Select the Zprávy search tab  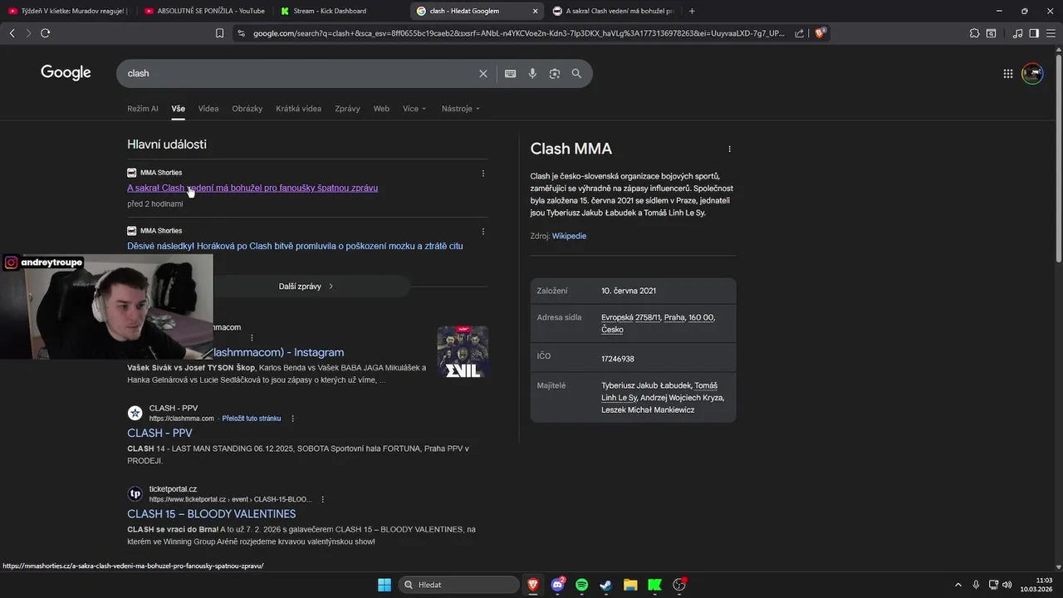347,109
